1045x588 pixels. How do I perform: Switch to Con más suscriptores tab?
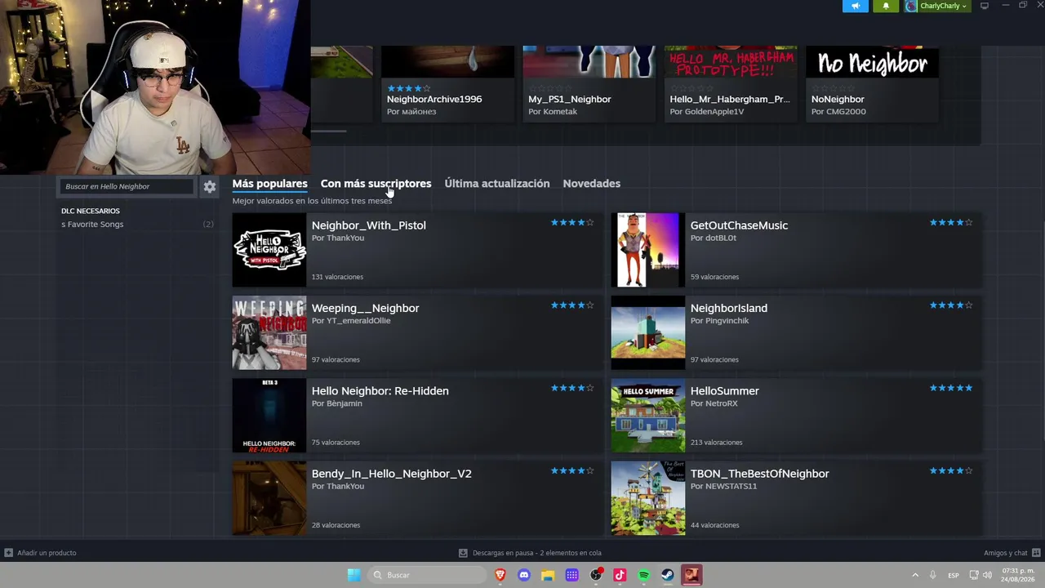point(376,184)
